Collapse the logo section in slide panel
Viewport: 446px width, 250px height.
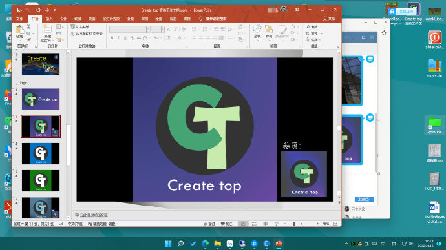tap(17, 83)
